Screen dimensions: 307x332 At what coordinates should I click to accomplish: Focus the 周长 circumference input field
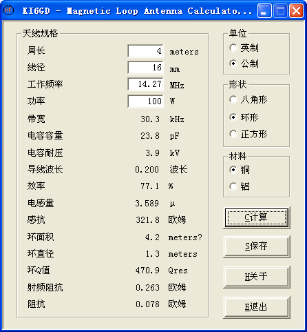[145, 51]
